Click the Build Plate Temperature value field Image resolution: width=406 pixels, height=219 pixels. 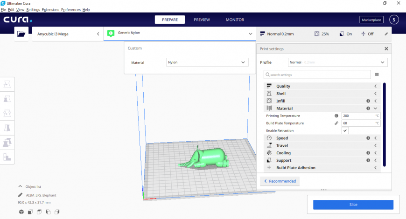361,123
